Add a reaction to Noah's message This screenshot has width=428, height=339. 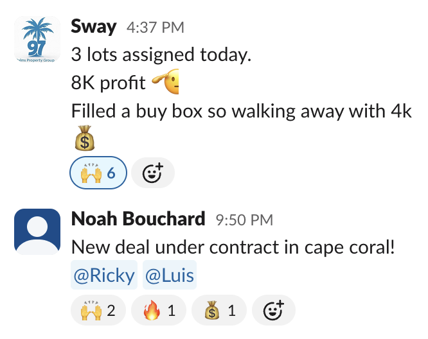tap(274, 310)
